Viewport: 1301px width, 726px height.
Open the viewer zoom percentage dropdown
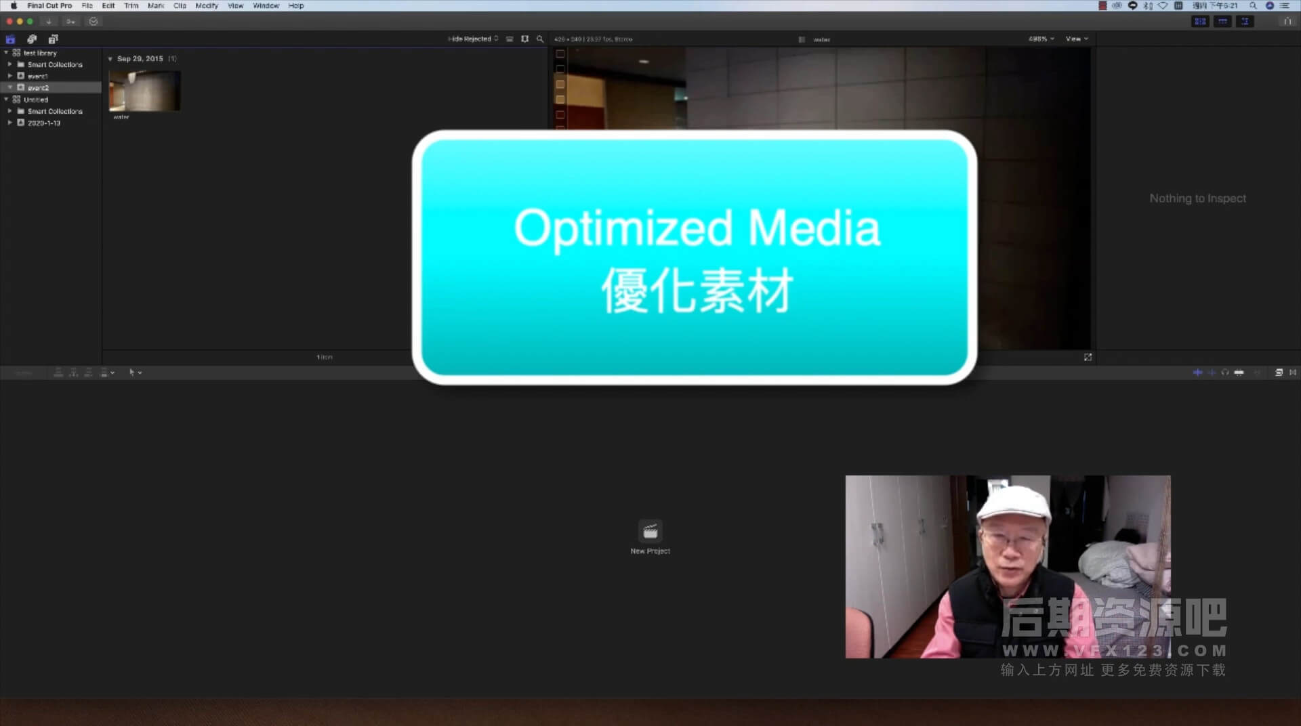pos(1041,39)
